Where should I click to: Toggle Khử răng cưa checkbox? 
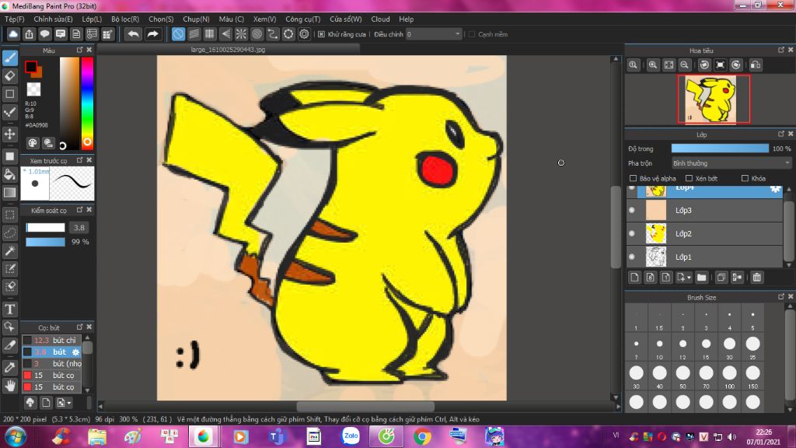pyautogui.click(x=321, y=34)
